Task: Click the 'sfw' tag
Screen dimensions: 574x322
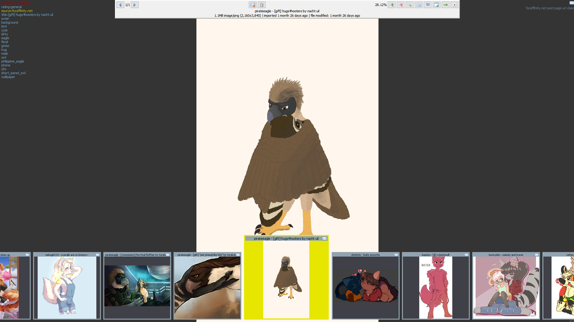Action: point(4,69)
